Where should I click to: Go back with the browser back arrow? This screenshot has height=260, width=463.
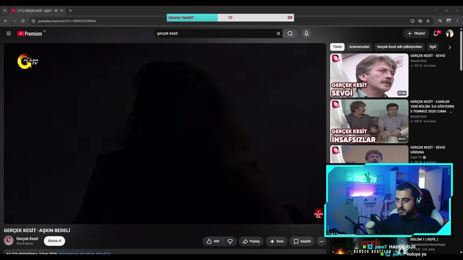5,21
